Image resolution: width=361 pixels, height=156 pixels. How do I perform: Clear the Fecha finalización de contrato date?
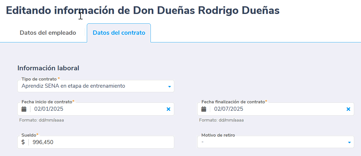tap(348, 109)
